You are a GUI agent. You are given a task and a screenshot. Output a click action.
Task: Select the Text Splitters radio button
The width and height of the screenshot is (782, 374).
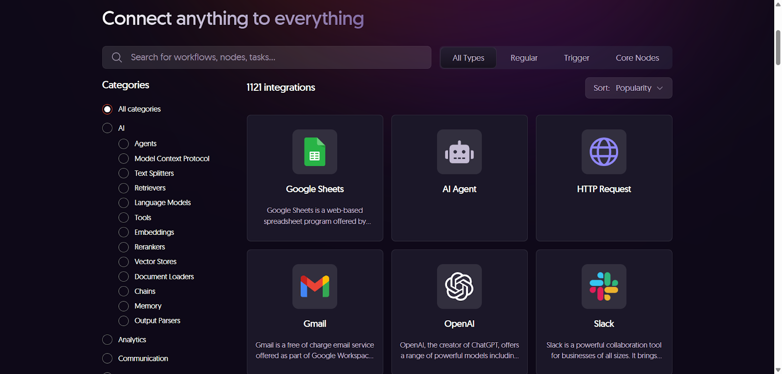[x=124, y=173]
